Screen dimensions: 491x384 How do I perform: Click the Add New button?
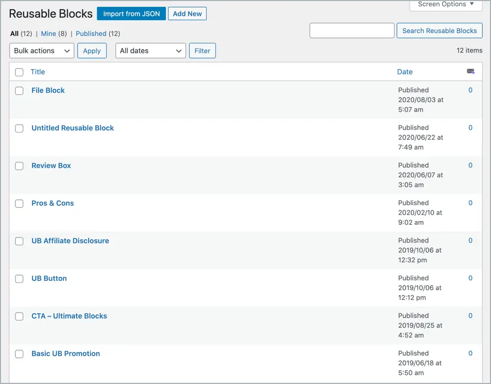(x=187, y=14)
